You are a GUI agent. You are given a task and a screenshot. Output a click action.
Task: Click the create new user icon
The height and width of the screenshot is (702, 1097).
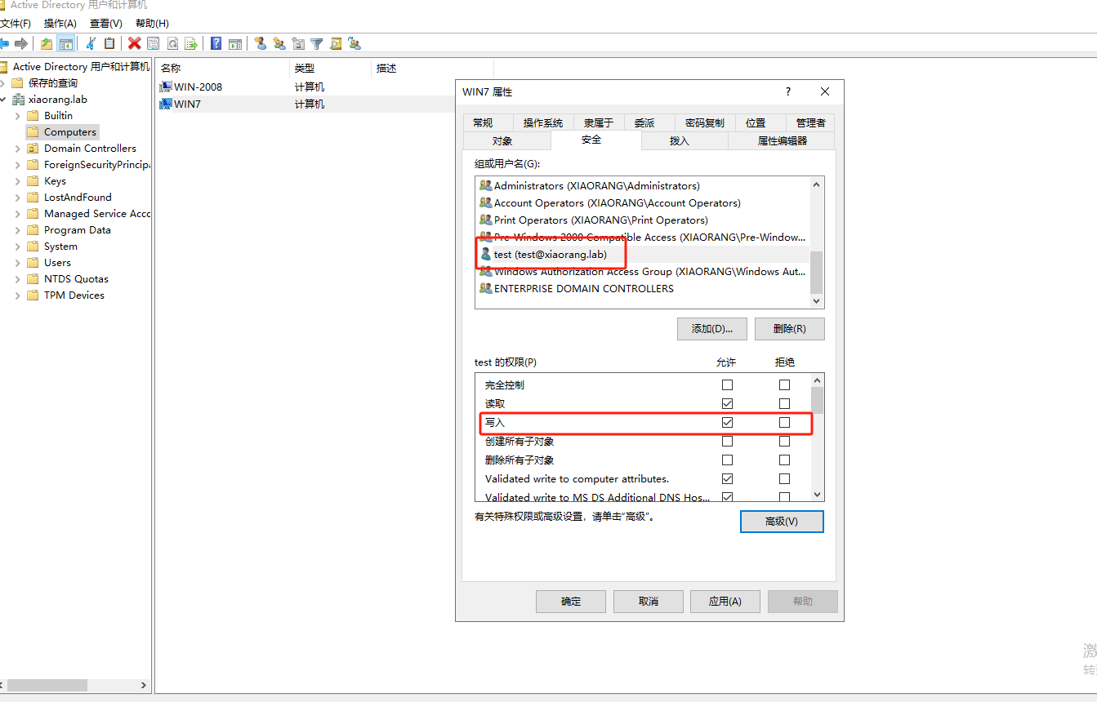pyautogui.click(x=260, y=43)
